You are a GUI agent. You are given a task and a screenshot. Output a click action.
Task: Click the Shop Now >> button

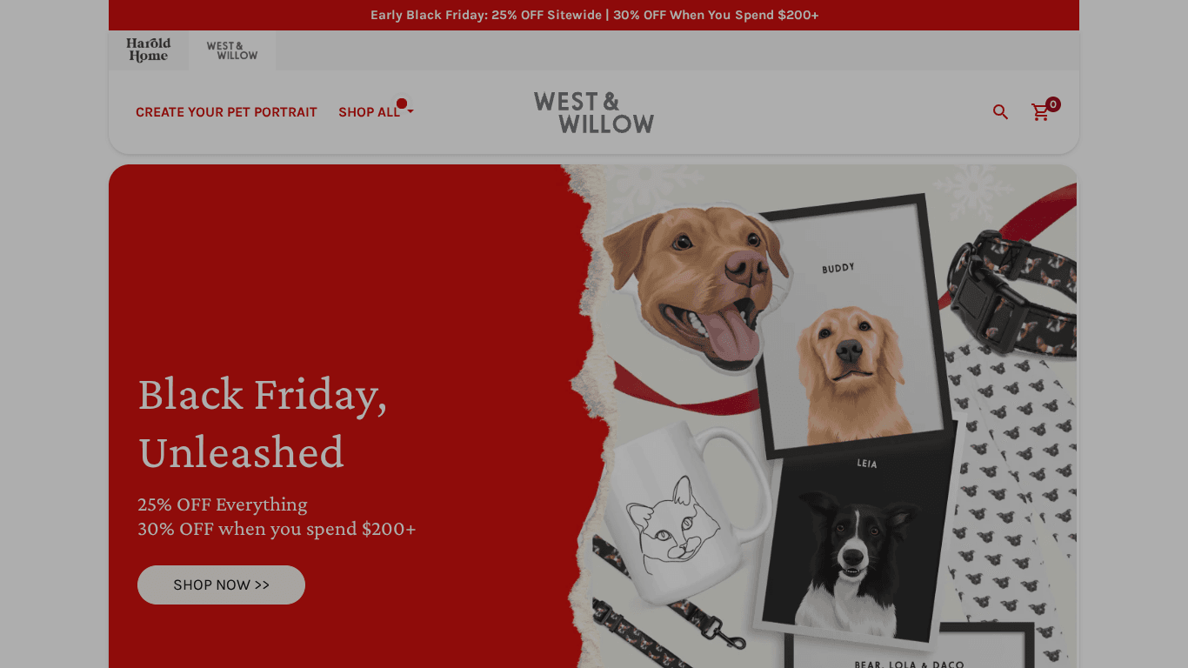tap(221, 584)
